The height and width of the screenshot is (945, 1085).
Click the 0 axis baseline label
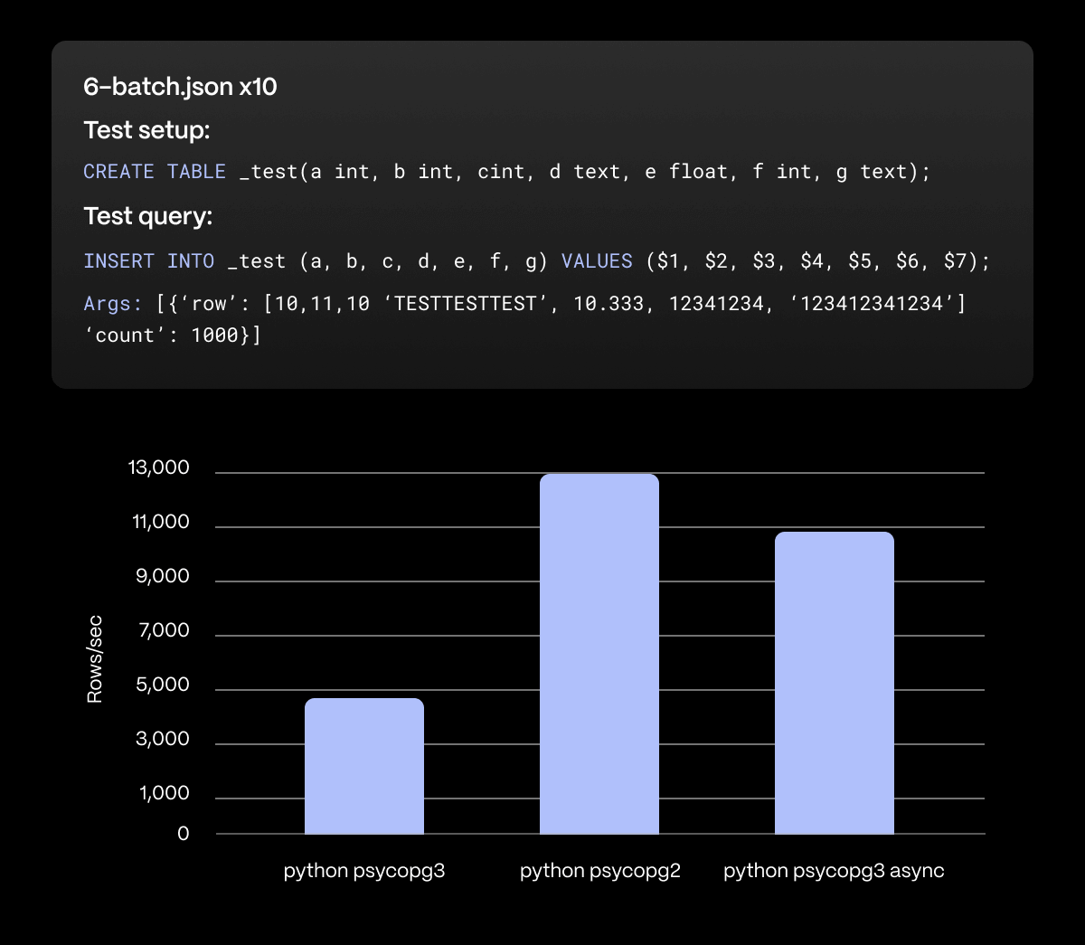(x=184, y=834)
